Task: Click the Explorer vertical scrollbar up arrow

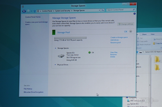Action: (150, 56)
